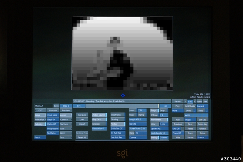Click the Import button
This screenshot has height=162, width=243.
point(82,124)
